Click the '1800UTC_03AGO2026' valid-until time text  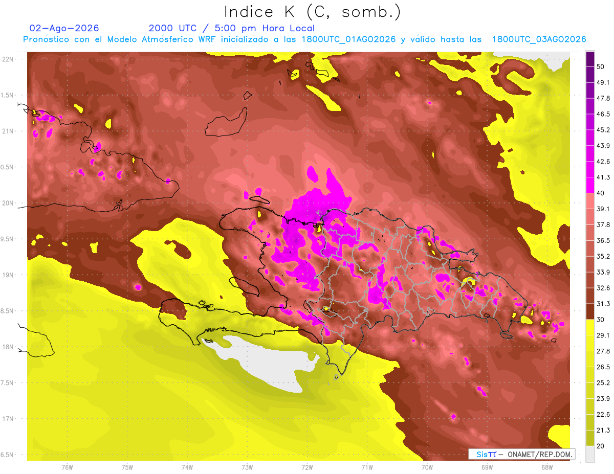pos(539,39)
